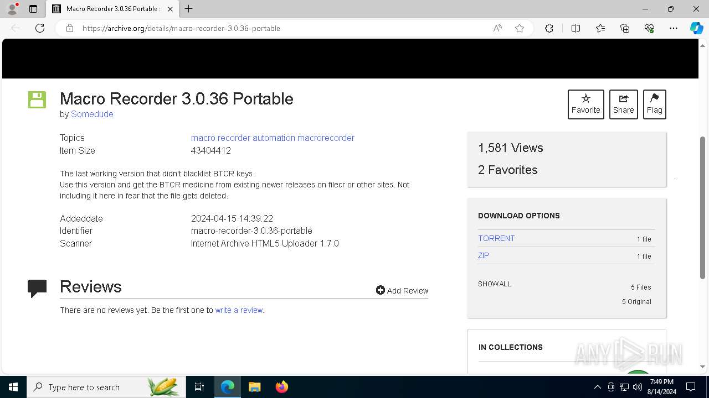This screenshot has height=398, width=709.
Task: Open network settings tray icon
Action: point(624,387)
